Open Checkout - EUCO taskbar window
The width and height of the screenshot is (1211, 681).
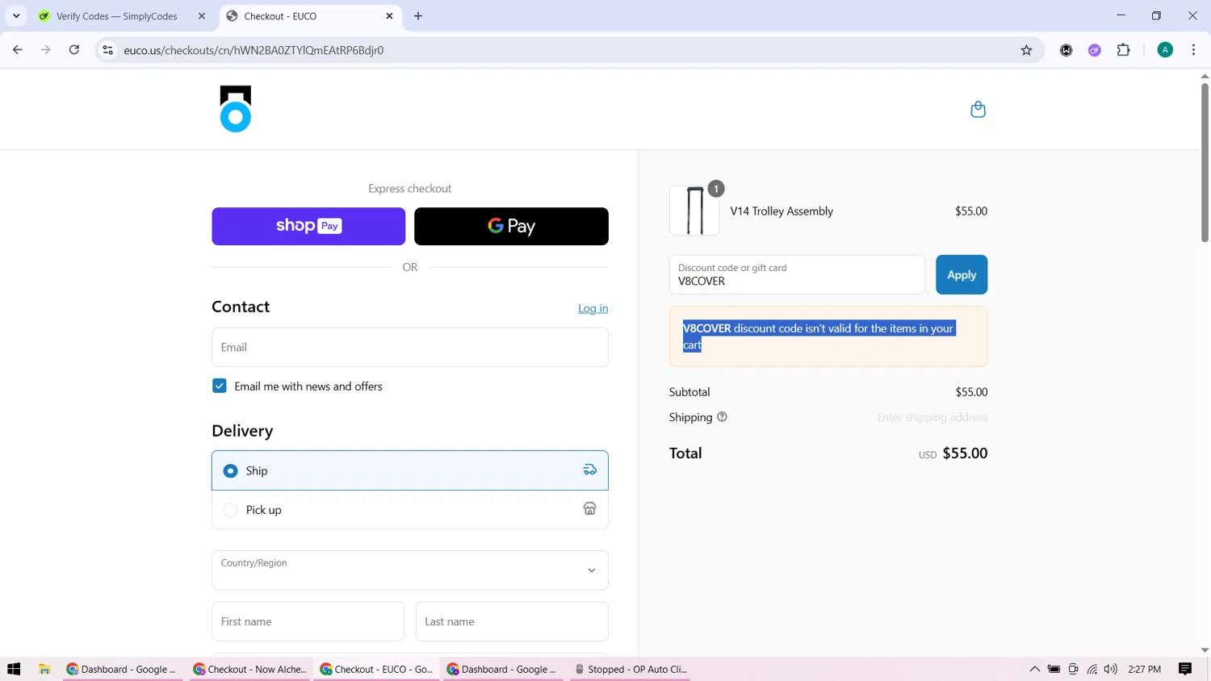pos(378,669)
